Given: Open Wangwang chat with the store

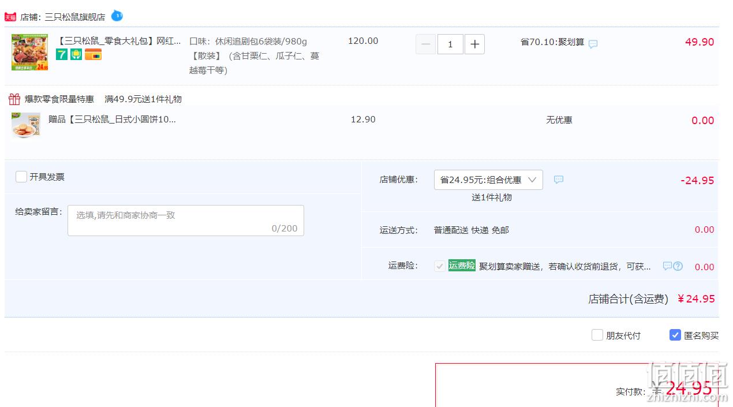Looking at the screenshot, I should pyautogui.click(x=117, y=16).
